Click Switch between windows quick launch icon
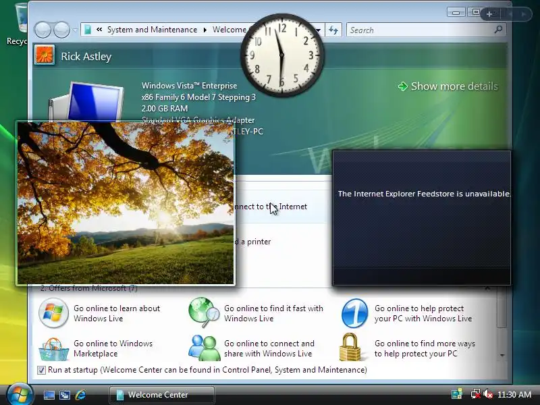 [x=64, y=395]
